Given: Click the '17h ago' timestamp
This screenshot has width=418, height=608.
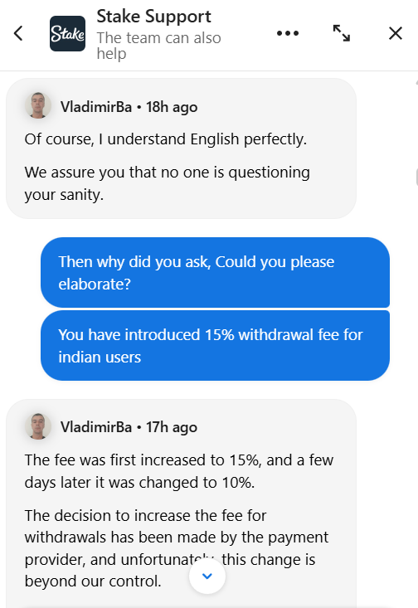Looking at the screenshot, I should pyautogui.click(x=172, y=427).
